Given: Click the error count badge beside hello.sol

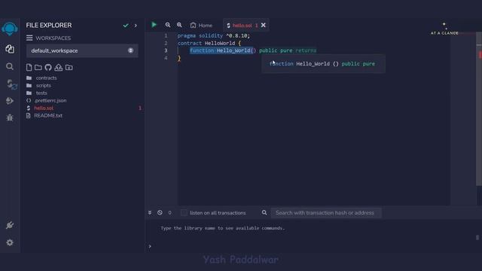Looking at the screenshot, I should tap(140, 108).
